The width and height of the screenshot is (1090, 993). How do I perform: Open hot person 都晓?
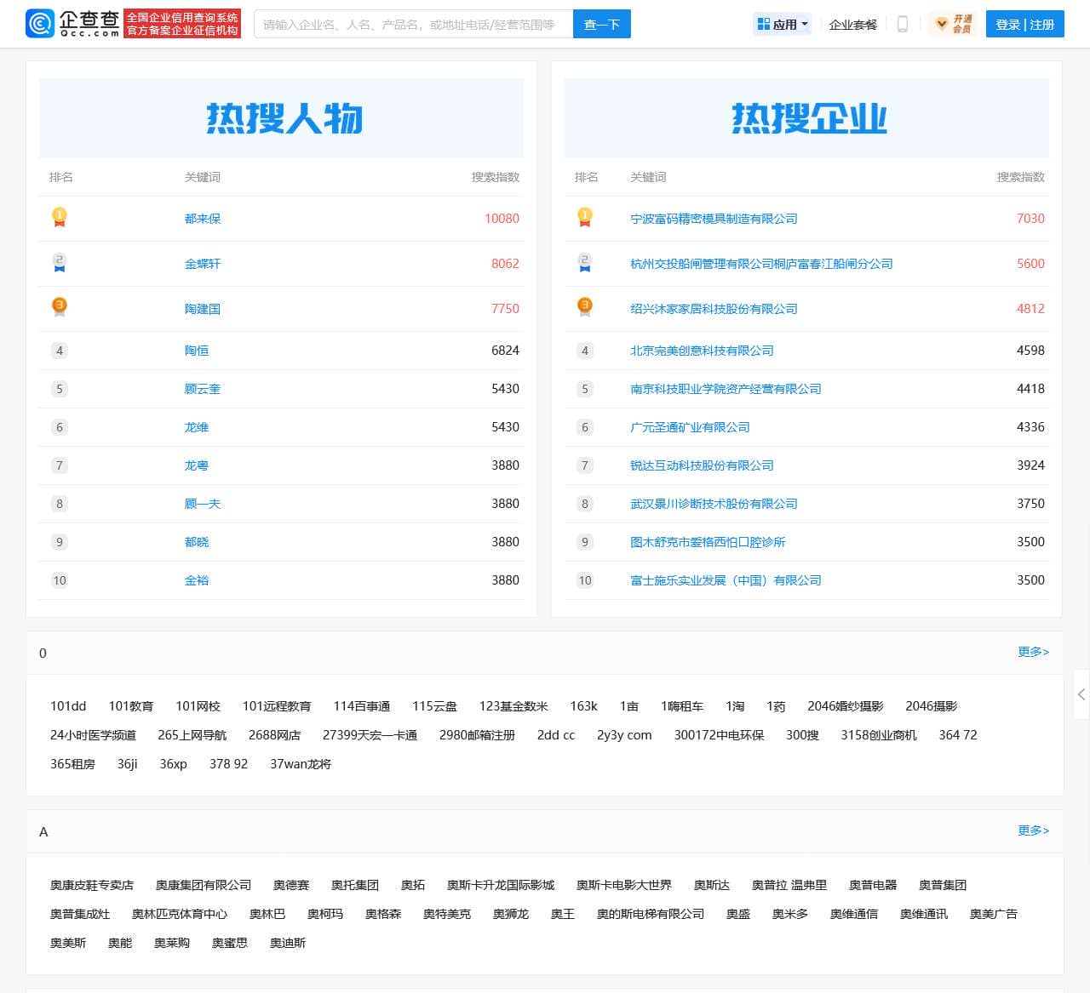(x=197, y=542)
